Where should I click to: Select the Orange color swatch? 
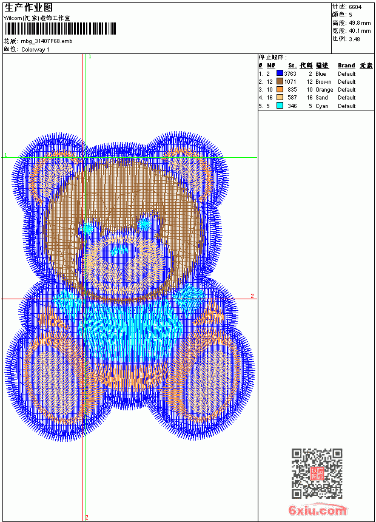coord(280,89)
